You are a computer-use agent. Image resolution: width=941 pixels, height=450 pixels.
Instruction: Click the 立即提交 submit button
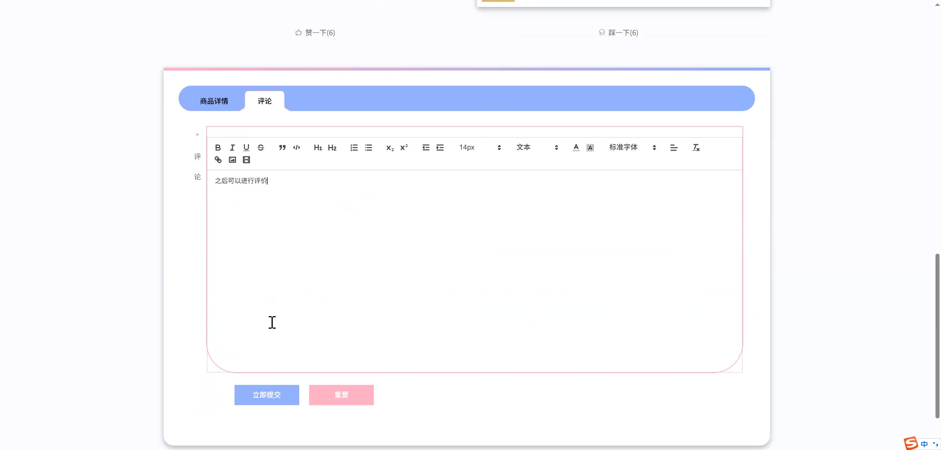266,395
